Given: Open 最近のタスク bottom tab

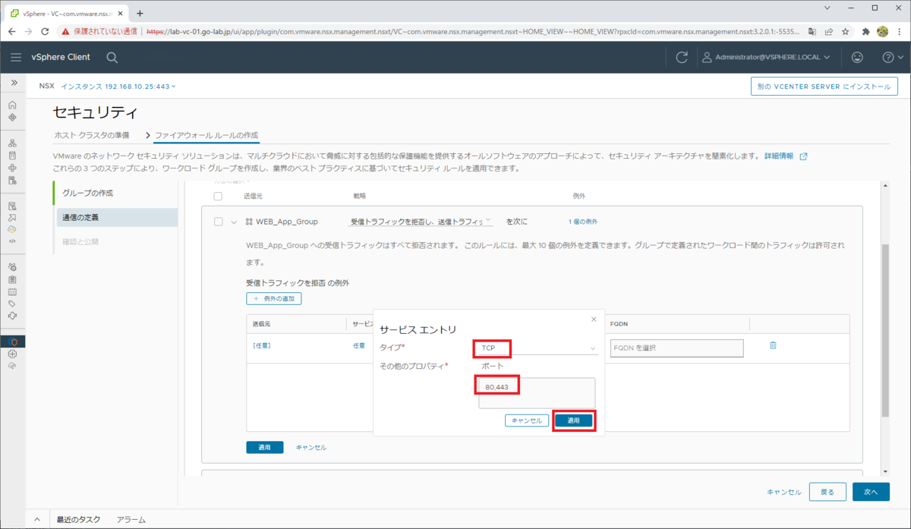Looking at the screenshot, I should (x=78, y=520).
